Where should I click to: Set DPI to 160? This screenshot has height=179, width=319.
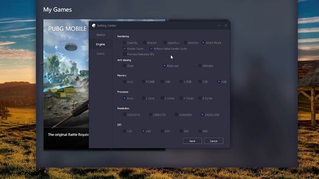tap(143, 131)
